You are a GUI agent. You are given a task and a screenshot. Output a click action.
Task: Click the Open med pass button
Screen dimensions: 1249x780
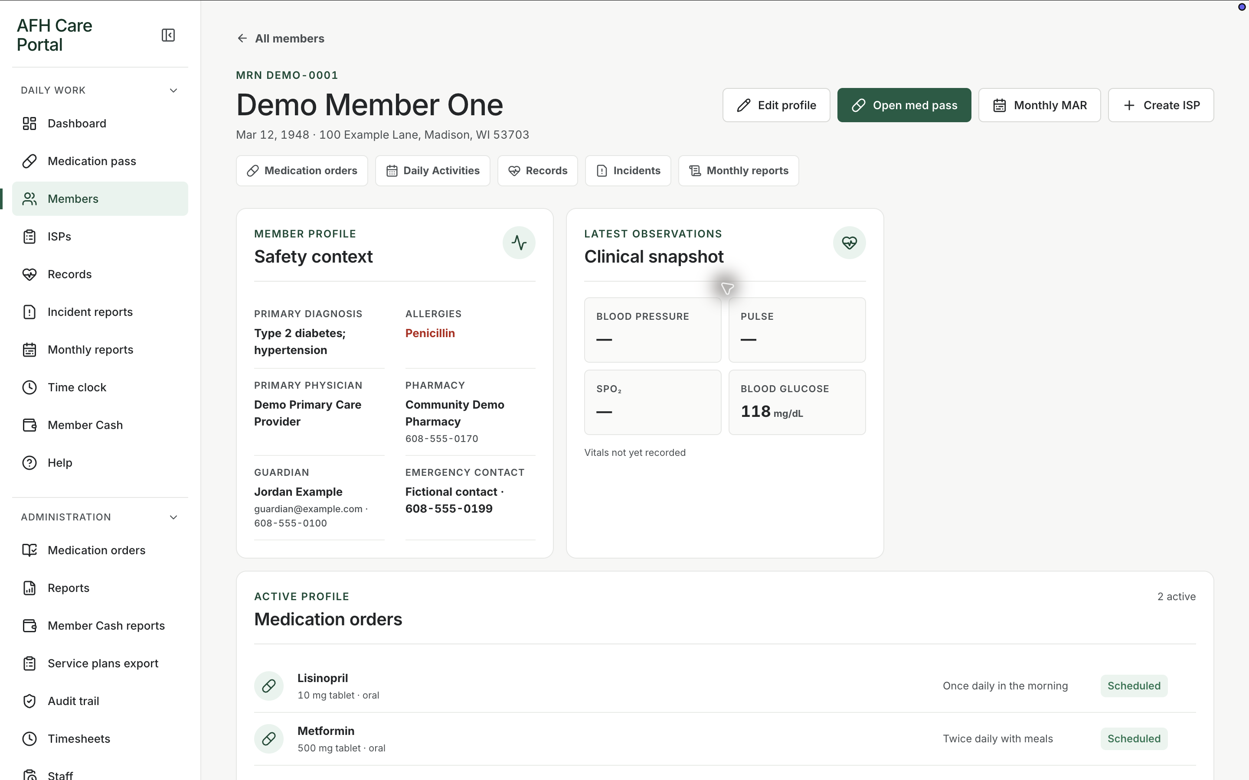point(904,105)
